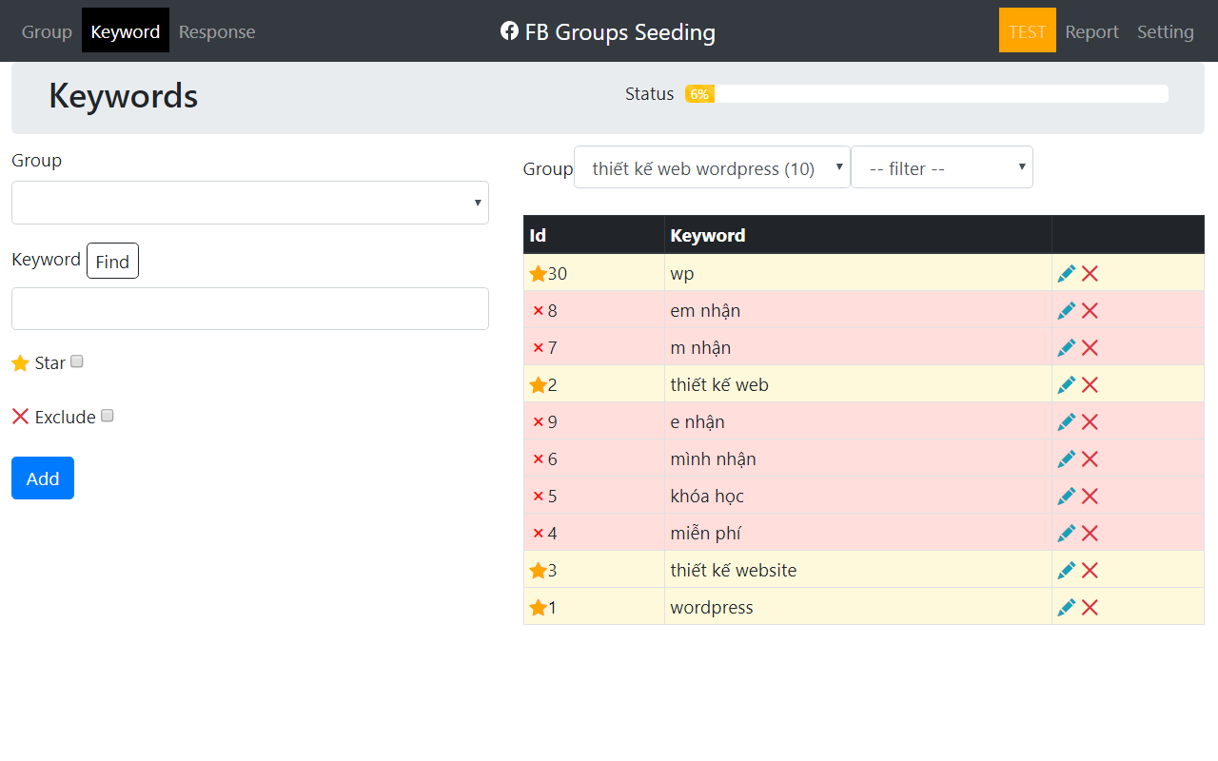Edit the 'thiết kế web' keyword
1218x761 pixels.
pos(1067,384)
